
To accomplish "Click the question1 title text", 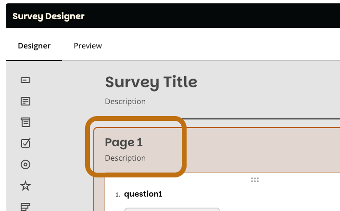I will pyautogui.click(x=143, y=194).
